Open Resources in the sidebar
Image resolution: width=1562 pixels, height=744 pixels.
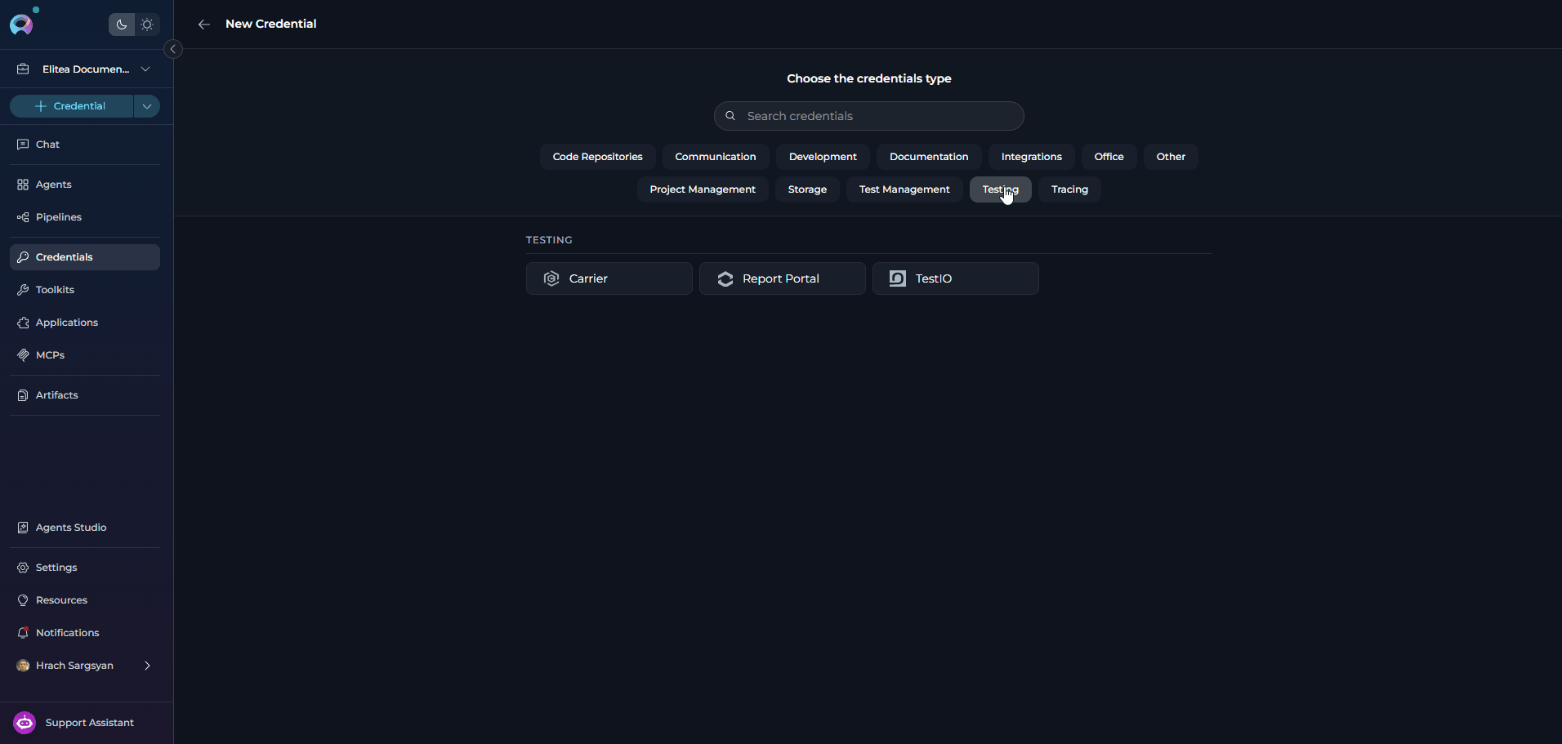click(x=85, y=600)
